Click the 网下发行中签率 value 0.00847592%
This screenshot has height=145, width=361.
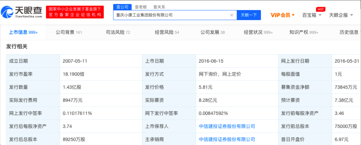(213, 113)
